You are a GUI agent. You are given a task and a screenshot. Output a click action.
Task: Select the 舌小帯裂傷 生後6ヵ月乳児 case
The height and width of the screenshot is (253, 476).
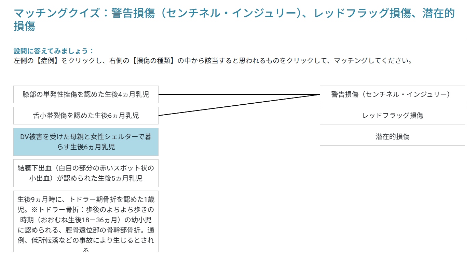coord(86,116)
